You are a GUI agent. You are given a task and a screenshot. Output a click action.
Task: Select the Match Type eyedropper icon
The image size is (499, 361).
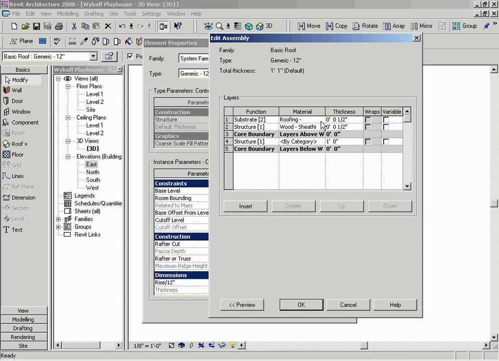point(84,41)
